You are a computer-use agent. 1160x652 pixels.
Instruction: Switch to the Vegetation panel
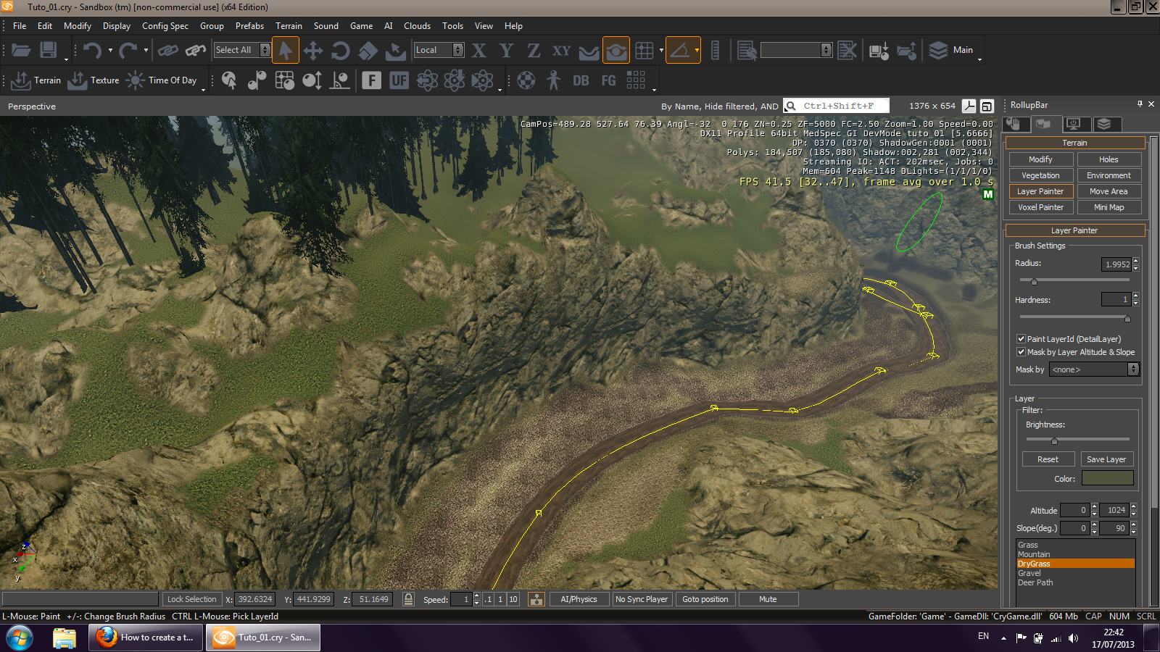[1041, 175]
